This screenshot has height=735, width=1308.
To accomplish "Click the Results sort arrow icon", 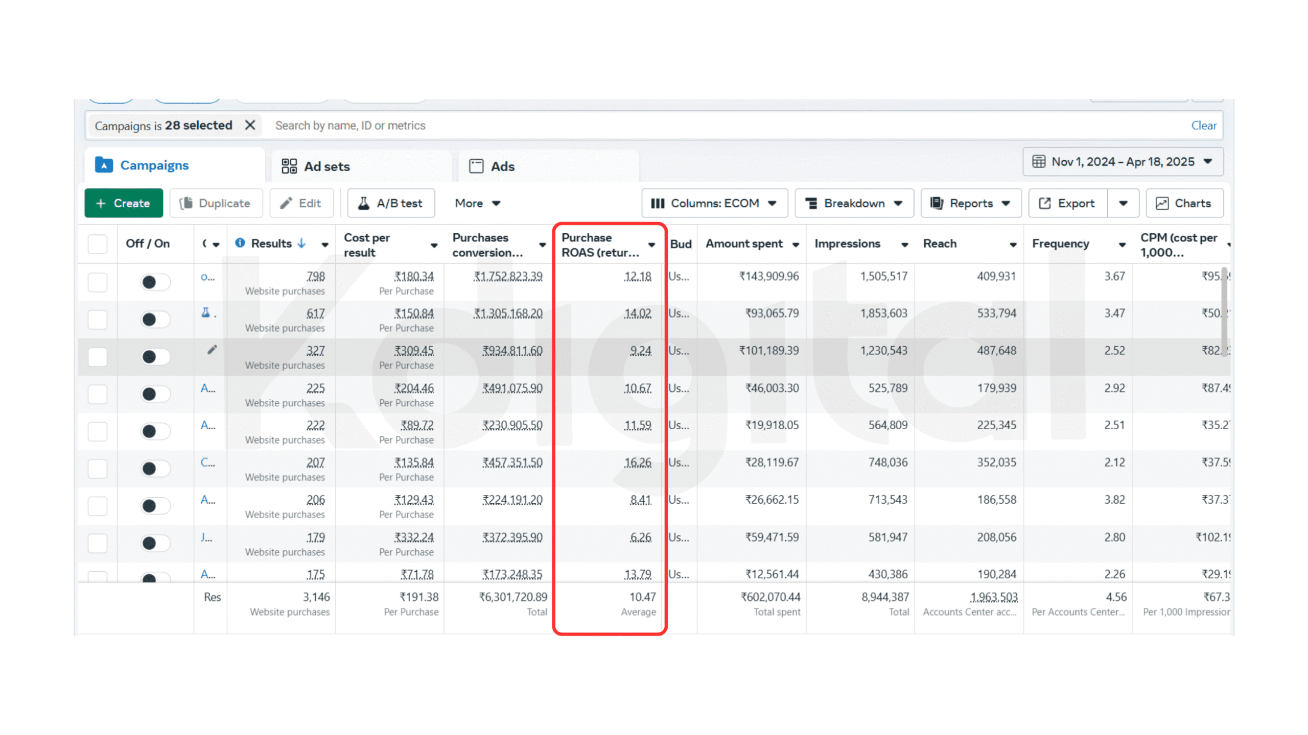I will click(301, 243).
